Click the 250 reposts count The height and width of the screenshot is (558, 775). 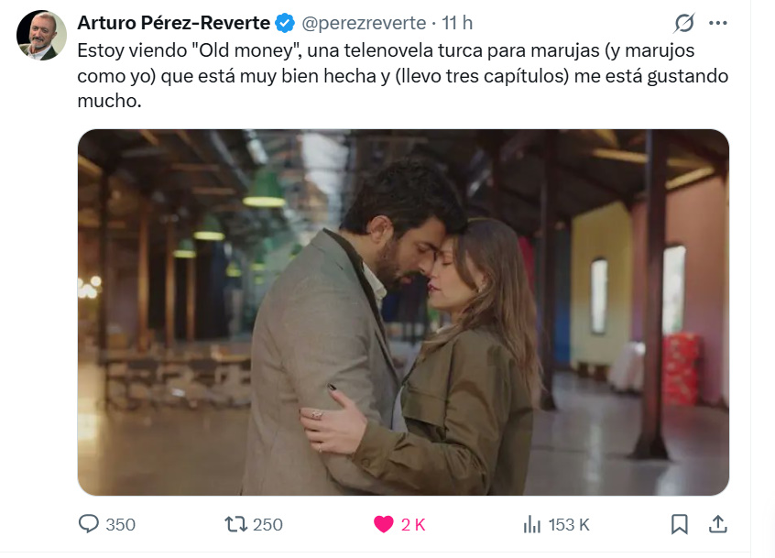click(267, 525)
